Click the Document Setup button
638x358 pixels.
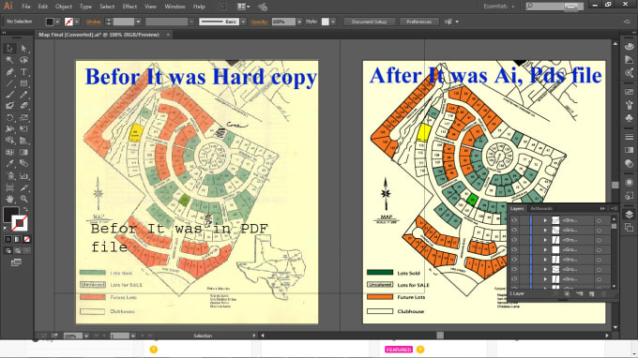369,22
